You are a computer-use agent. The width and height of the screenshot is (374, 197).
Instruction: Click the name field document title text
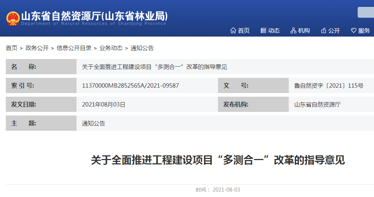pos(154,67)
